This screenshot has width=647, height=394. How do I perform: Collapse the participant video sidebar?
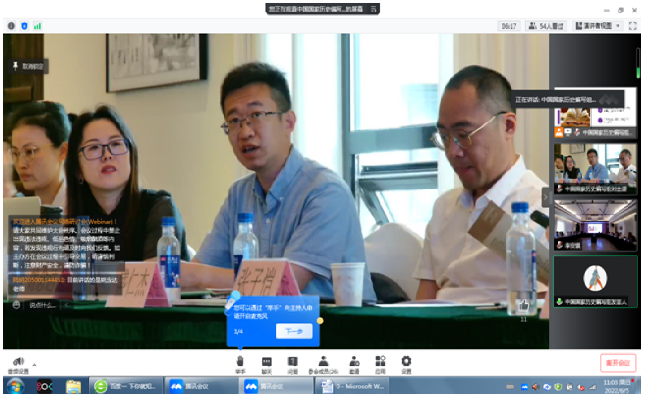545,198
